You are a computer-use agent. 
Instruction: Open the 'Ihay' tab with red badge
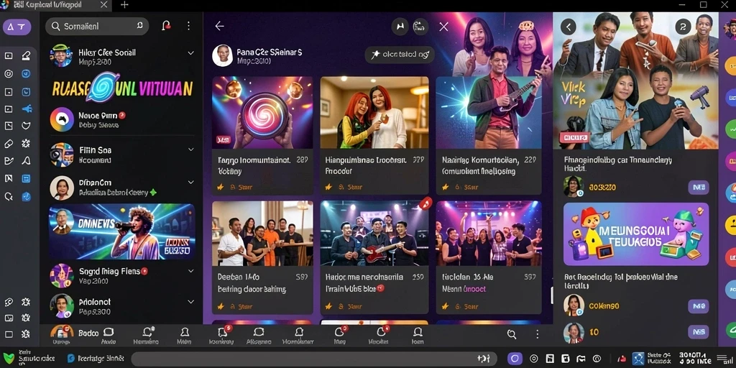click(339, 336)
